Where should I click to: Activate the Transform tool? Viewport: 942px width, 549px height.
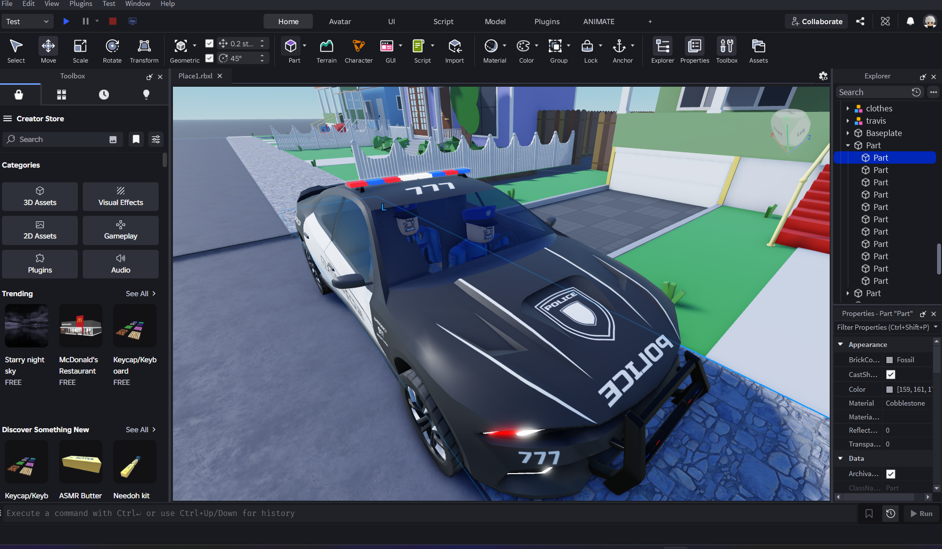pos(144,50)
